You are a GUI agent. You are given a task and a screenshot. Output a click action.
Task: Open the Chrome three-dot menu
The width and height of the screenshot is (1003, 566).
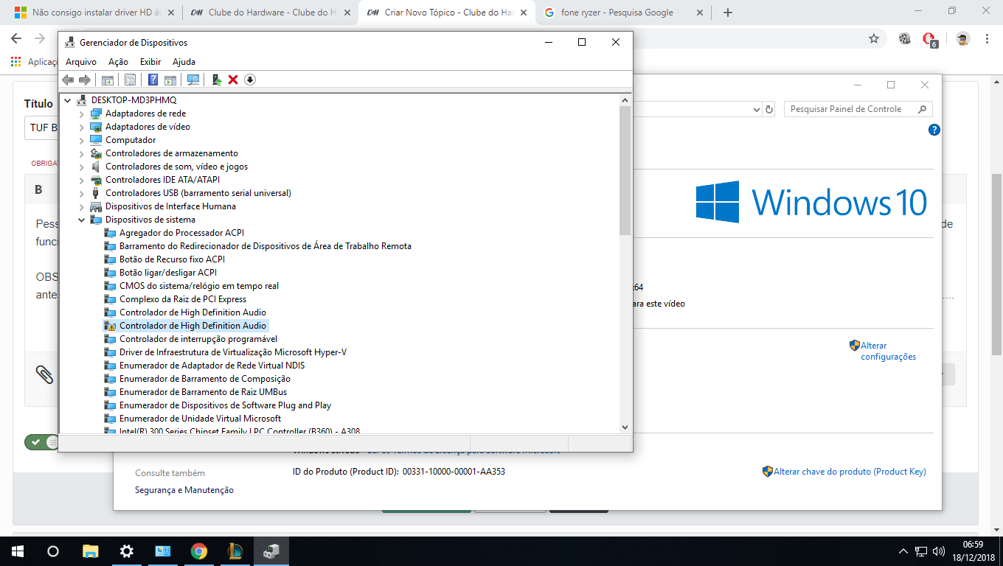[x=987, y=38]
